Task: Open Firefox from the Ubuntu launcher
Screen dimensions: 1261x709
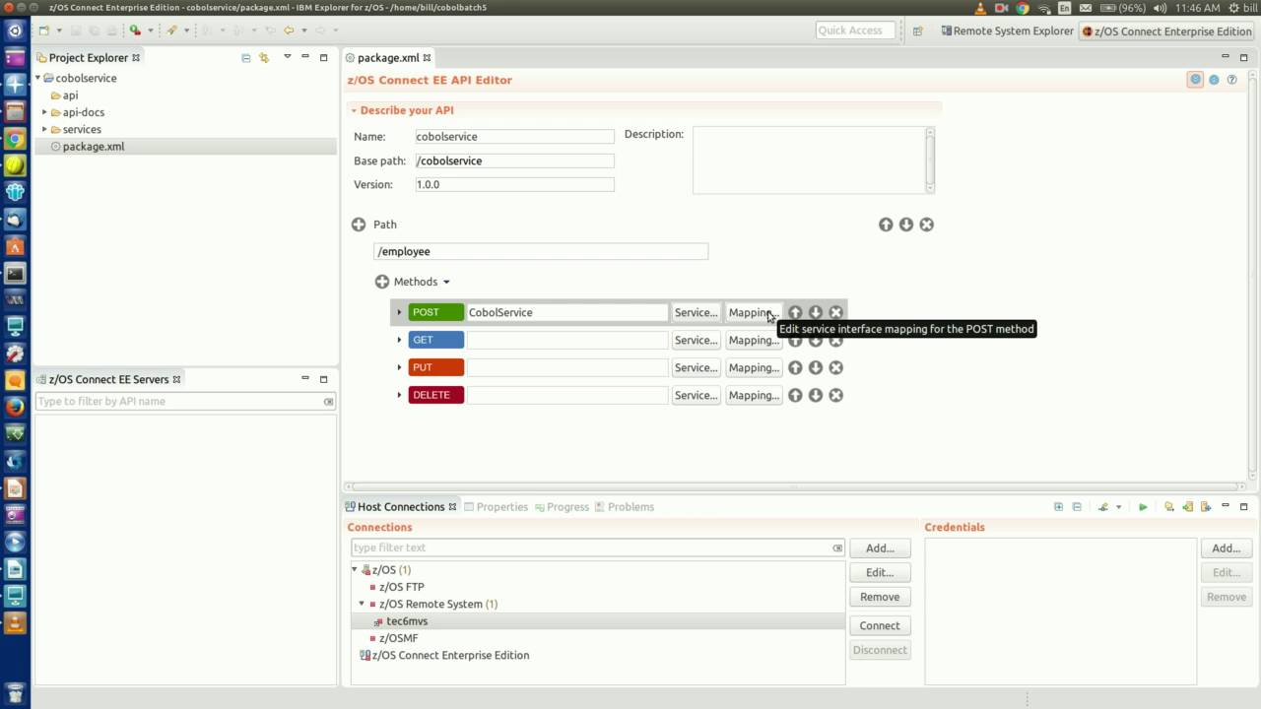Action: tap(15, 406)
